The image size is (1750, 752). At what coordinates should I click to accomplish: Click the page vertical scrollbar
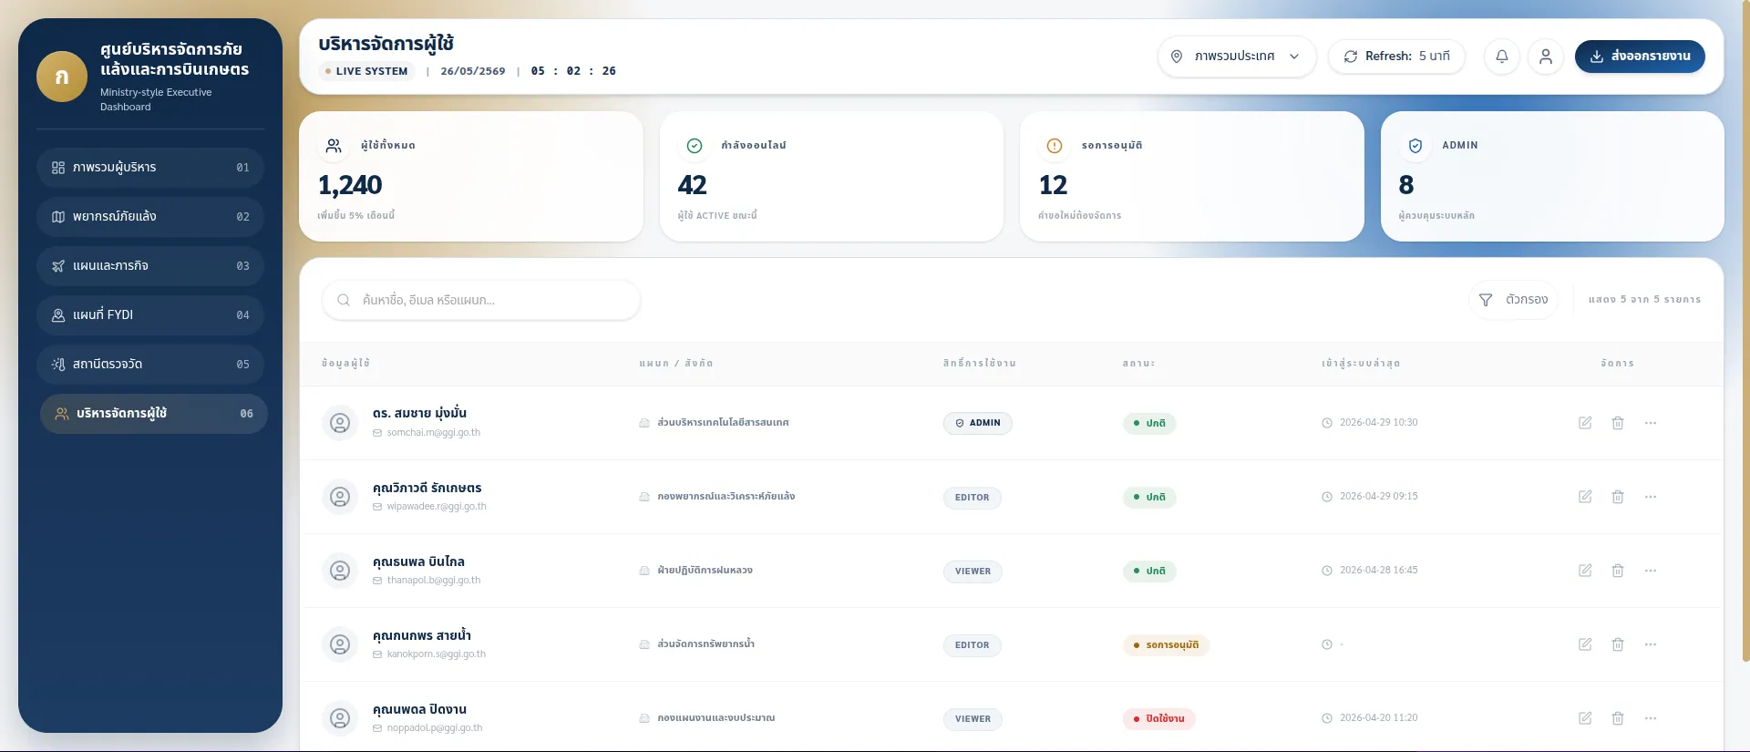(1745, 331)
